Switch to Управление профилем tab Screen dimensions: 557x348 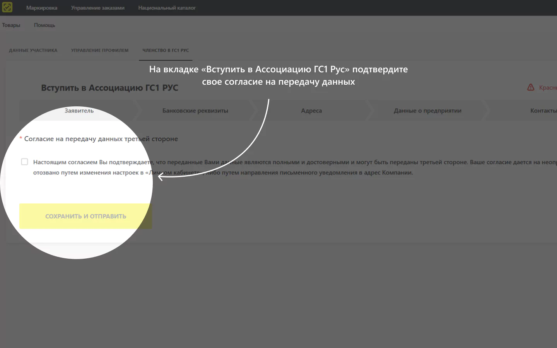click(100, 50)
